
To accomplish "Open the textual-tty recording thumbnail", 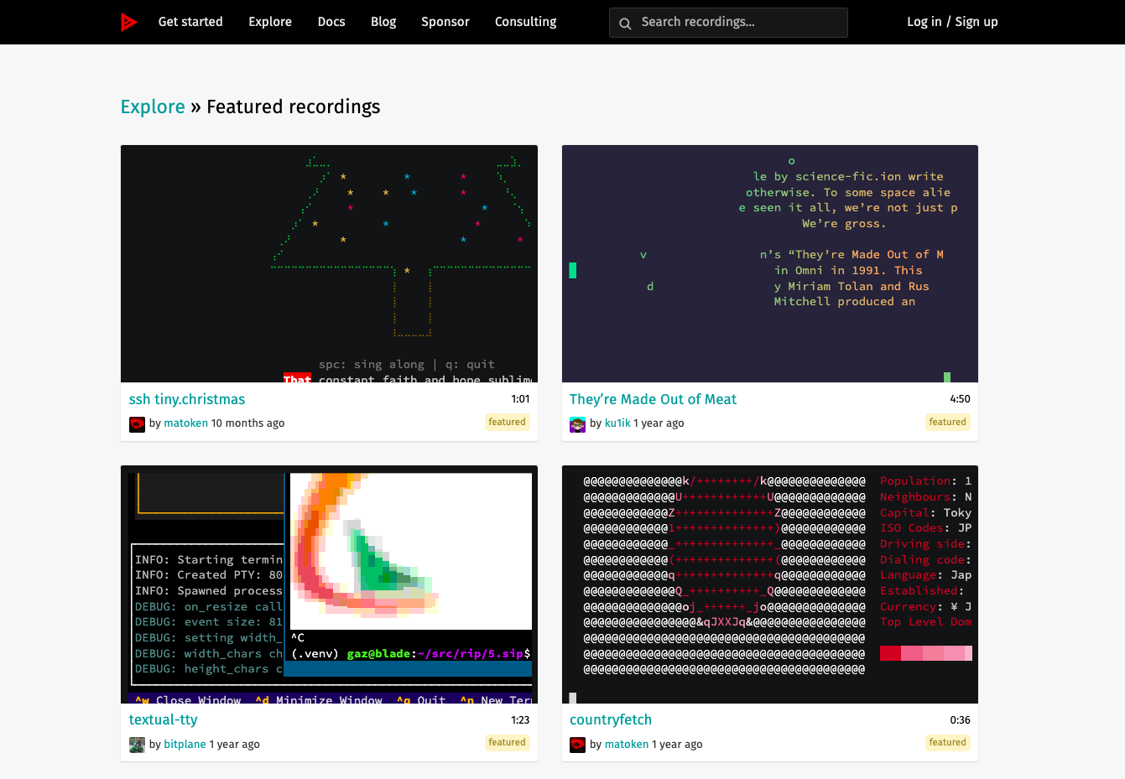I will click(329, 584).
